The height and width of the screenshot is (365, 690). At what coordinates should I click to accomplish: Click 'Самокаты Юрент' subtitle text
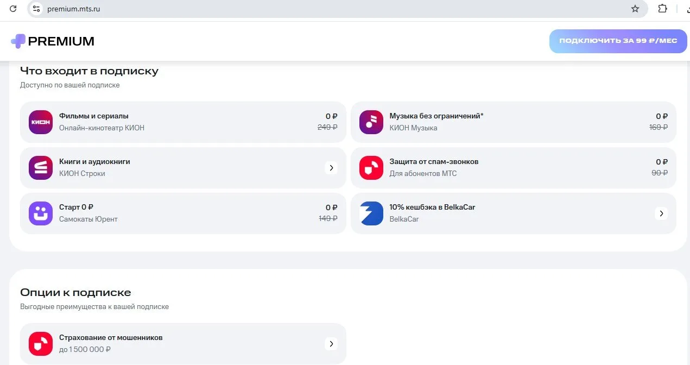[88, 219]
